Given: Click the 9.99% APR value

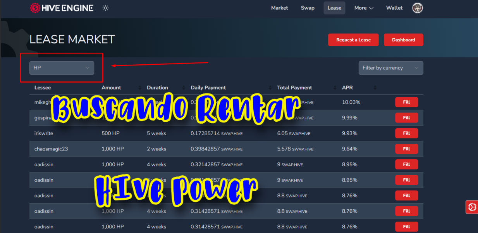Looking at the screenshot, I should point(349,118).
